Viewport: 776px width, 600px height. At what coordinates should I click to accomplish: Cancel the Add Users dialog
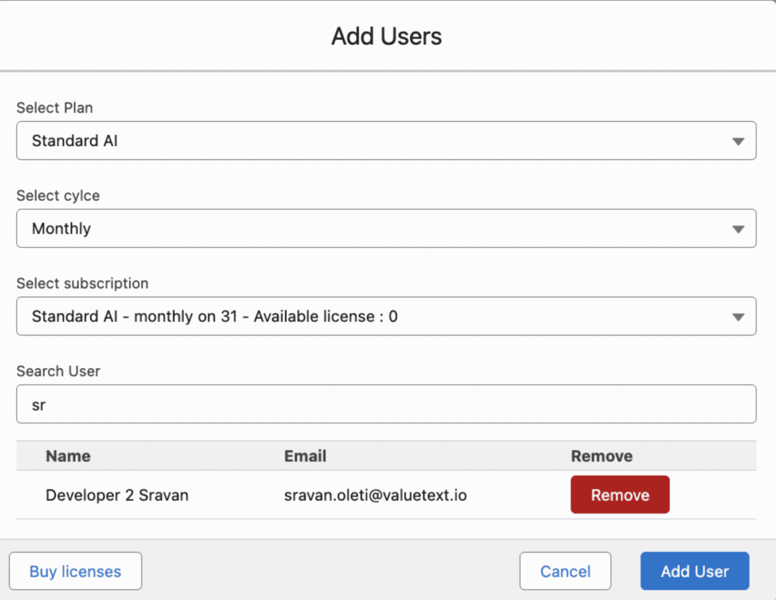pyautogui.click(x=565, y=571)
